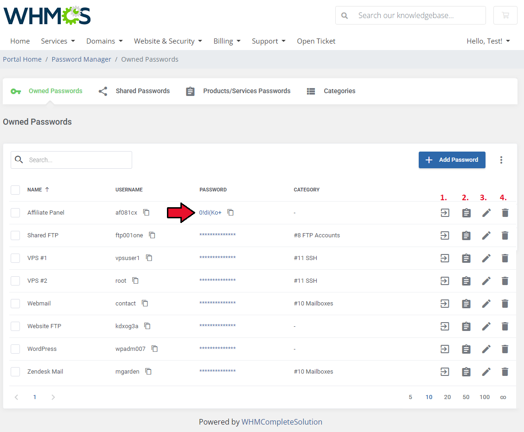The height and width of the screenshot is (432, 524).
Task: Copy vpsuser1 username to clipboard
Action: [x=149, y=258]
